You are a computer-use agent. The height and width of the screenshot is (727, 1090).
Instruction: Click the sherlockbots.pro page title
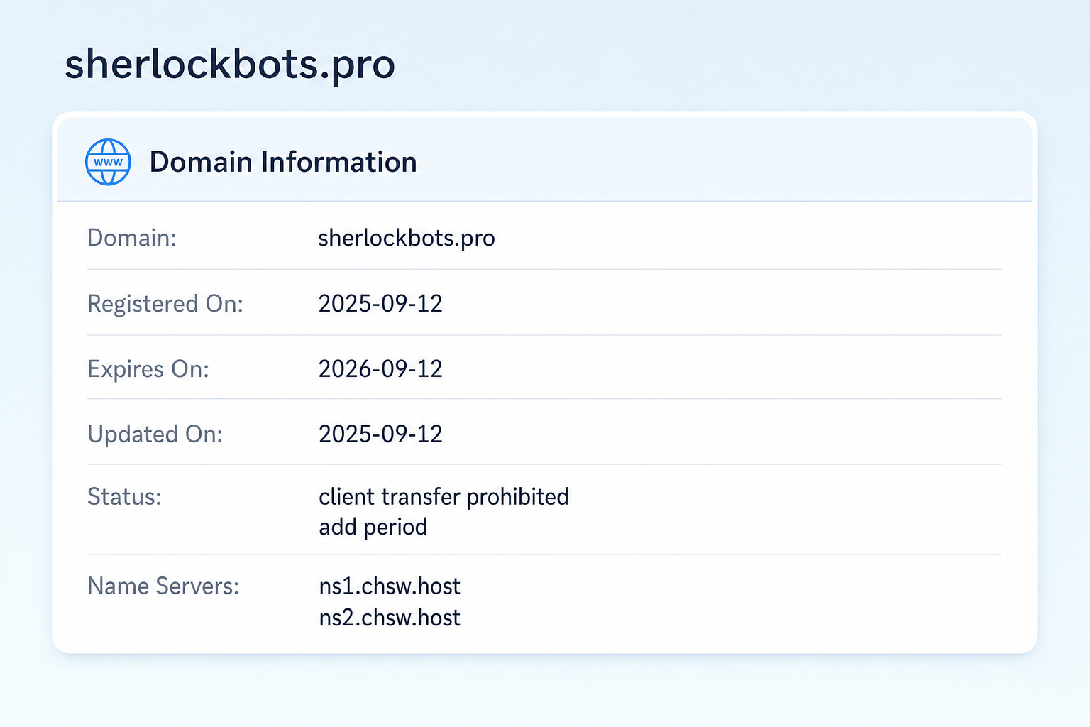coord(230,65)
